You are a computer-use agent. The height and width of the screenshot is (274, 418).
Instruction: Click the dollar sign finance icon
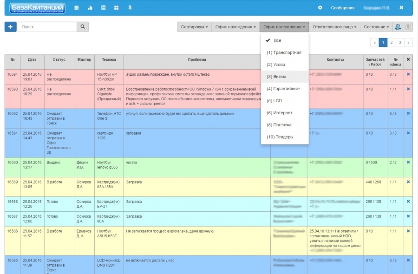pos(130,8)
